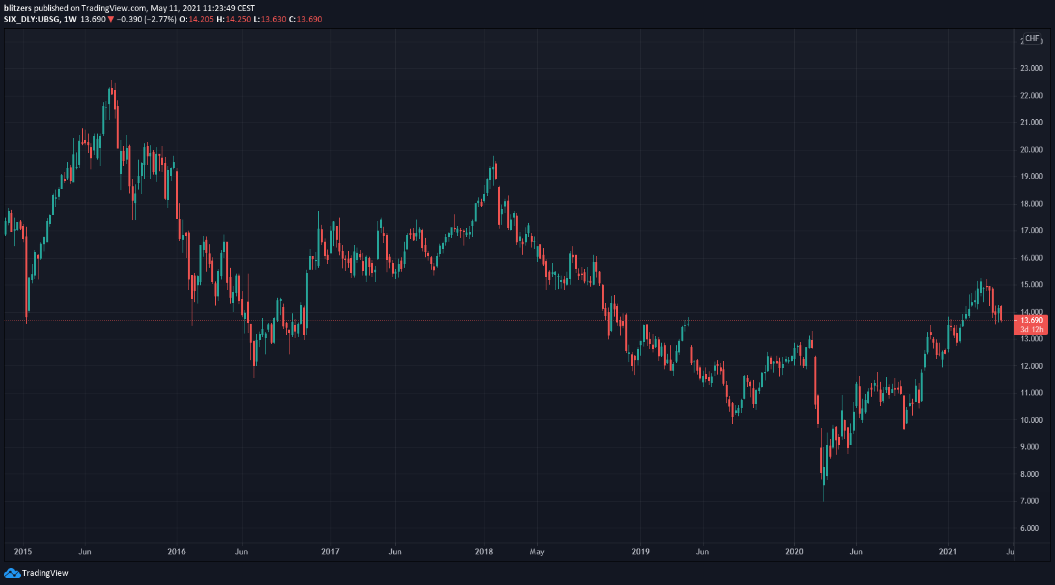This screenshot has width=1055, height=585.
Task: Click the 20.000 price axis label
Action: pyautogui.click(x=1032, y=150)
